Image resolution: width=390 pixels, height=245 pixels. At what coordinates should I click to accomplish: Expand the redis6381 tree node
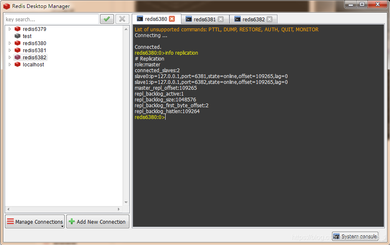coord(10,51)
